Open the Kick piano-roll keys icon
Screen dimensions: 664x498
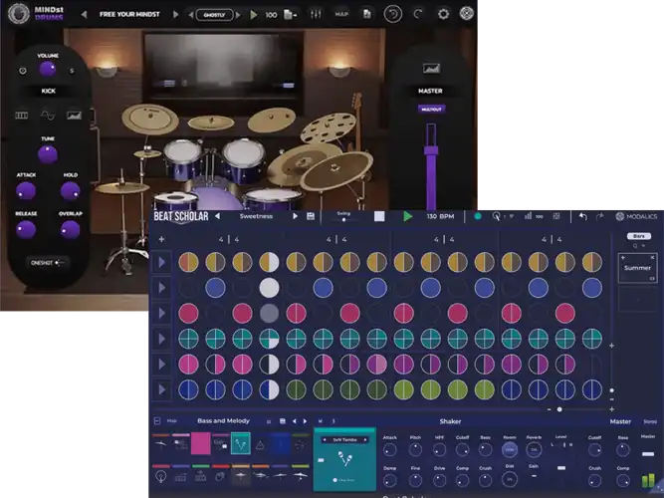[22, 116]
